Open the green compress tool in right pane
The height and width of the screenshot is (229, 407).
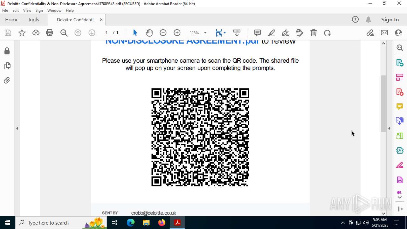coord(400,136)
